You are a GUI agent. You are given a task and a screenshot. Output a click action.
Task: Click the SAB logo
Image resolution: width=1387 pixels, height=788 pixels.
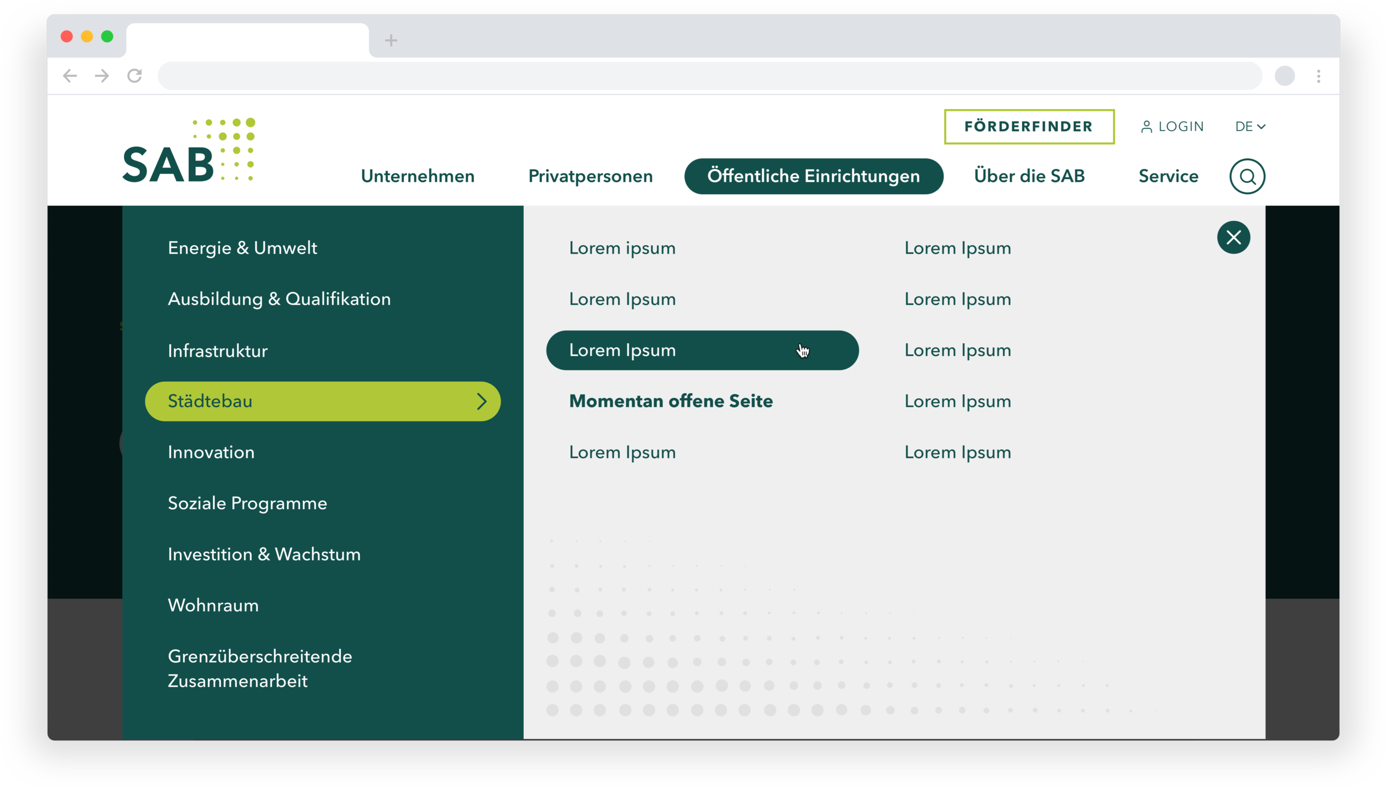(188, 151)
